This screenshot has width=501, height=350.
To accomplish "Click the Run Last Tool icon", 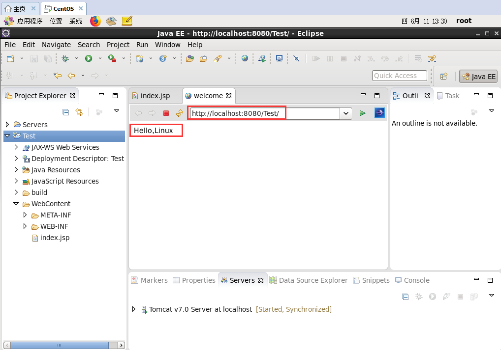I will point(112,58).
